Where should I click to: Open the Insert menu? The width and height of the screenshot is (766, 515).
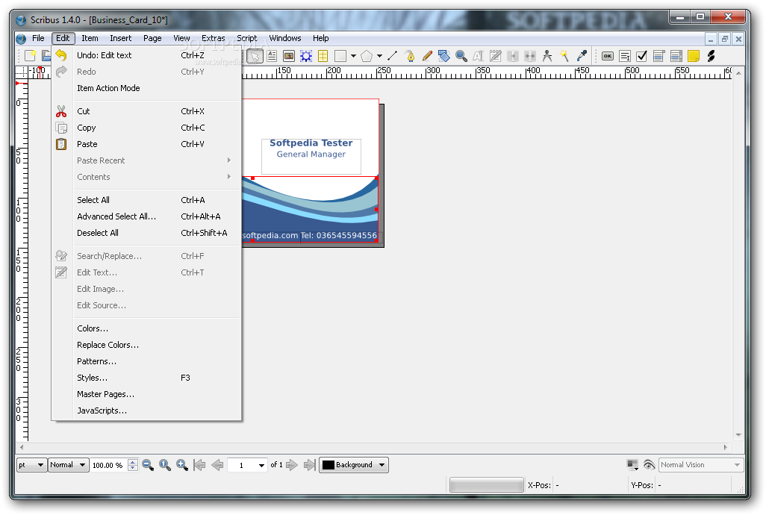click(121, 38)
